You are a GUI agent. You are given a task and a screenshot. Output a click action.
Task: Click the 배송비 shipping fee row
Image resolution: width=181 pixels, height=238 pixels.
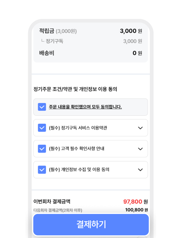pyautogui.click(x=46, y=53)
